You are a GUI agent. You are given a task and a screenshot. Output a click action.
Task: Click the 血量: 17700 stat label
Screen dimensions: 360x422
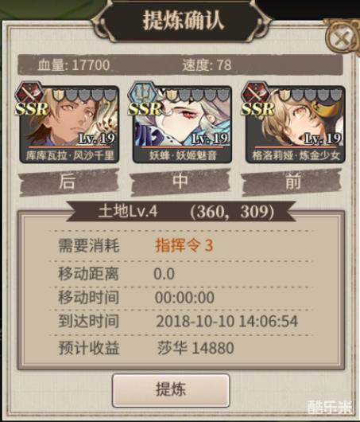tap(74, 65)
